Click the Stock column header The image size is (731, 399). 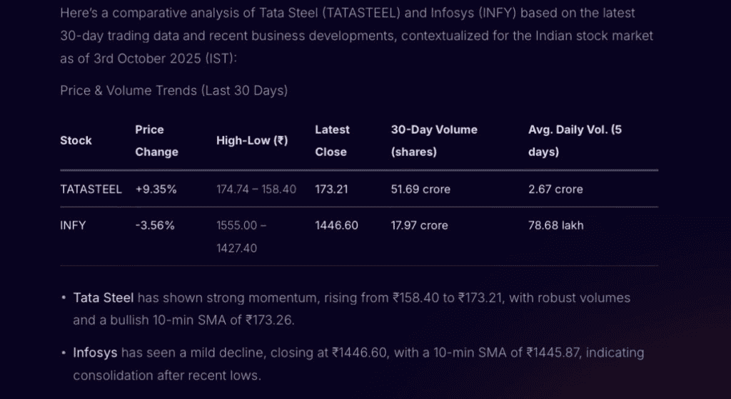(76, 140)
